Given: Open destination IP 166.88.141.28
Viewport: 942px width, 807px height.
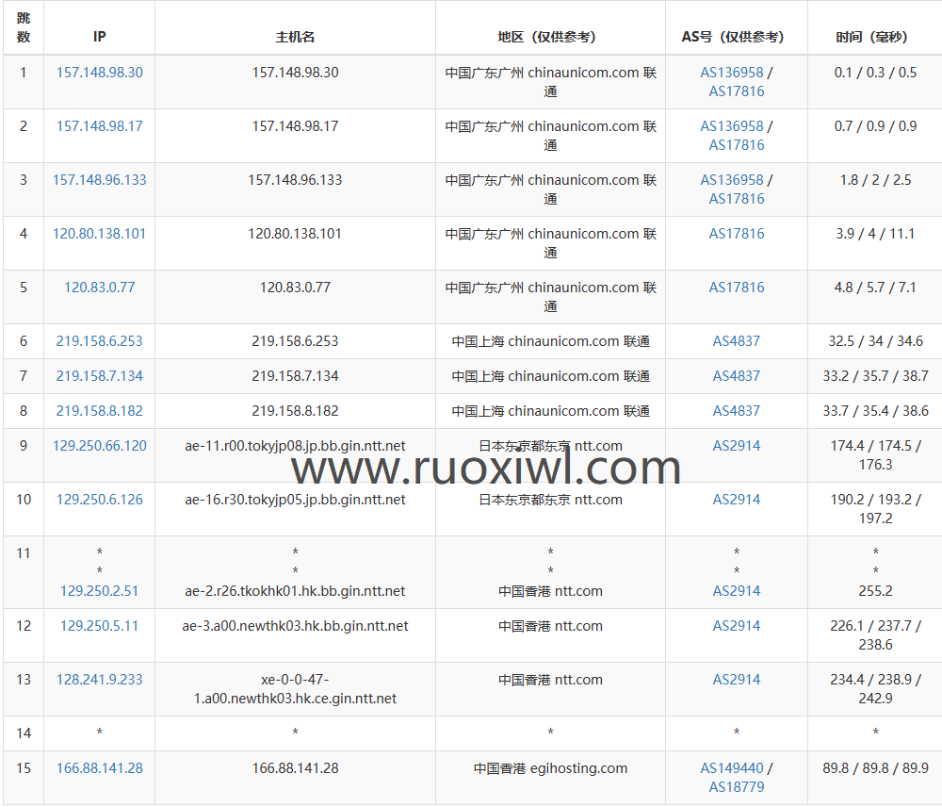Looking at the screenshot, I should tap(99, 768).
